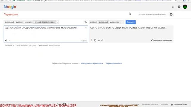Open Правила и принципы footer link

[x=150, y=104]
